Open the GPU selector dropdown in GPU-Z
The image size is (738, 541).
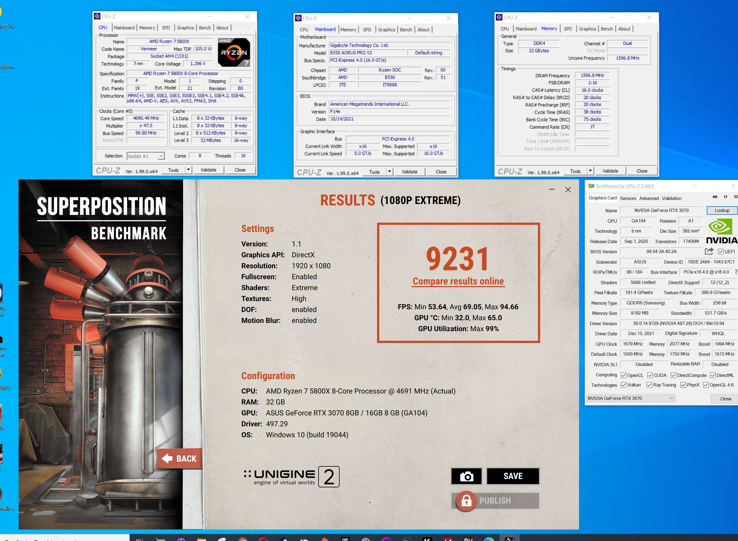click(631, 398)
